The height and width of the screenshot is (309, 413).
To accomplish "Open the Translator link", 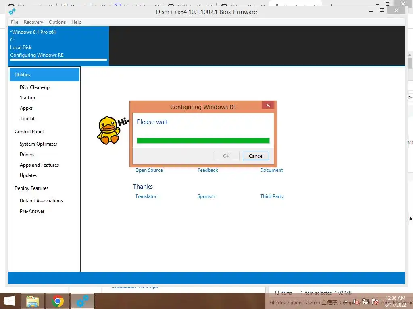I will coord(146,196).
